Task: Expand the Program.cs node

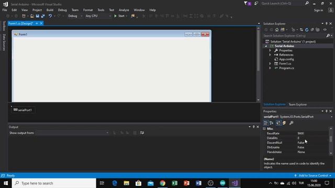Action: [x=270, y=68]
